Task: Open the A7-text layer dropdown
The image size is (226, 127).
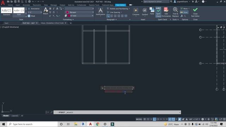Action: [x=93, y=16]
